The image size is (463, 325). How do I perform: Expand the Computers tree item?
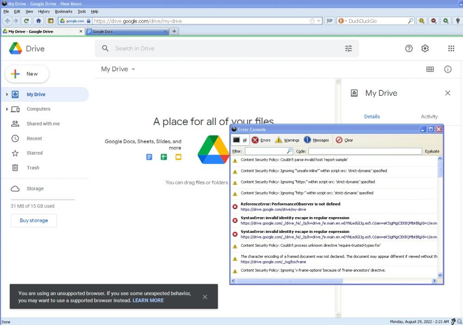point(7,109)
